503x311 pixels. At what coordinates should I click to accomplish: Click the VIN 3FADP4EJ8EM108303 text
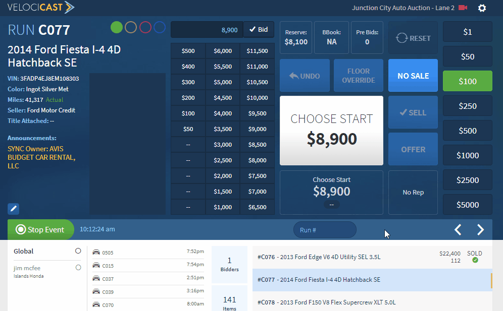43,79
